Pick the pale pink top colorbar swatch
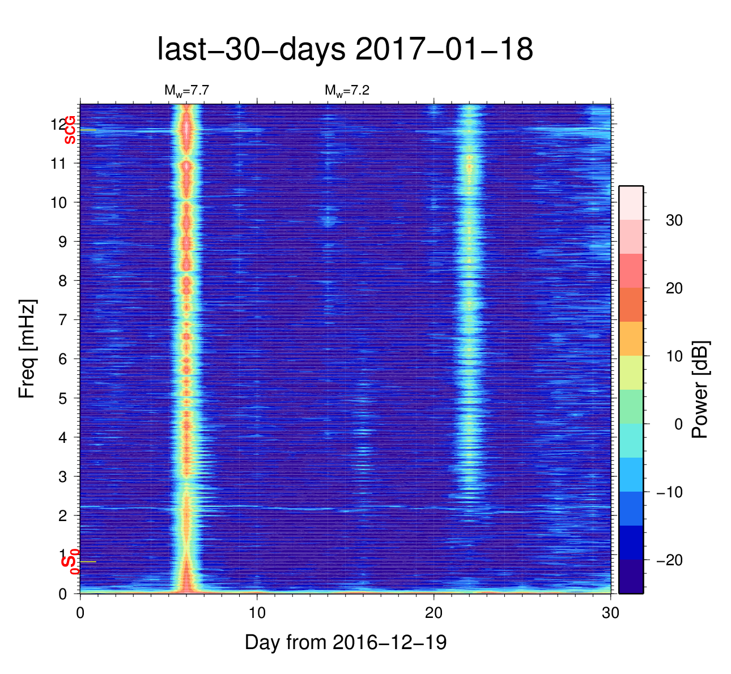Viewport: 731px width, 674px height. [x=631, y=202]
